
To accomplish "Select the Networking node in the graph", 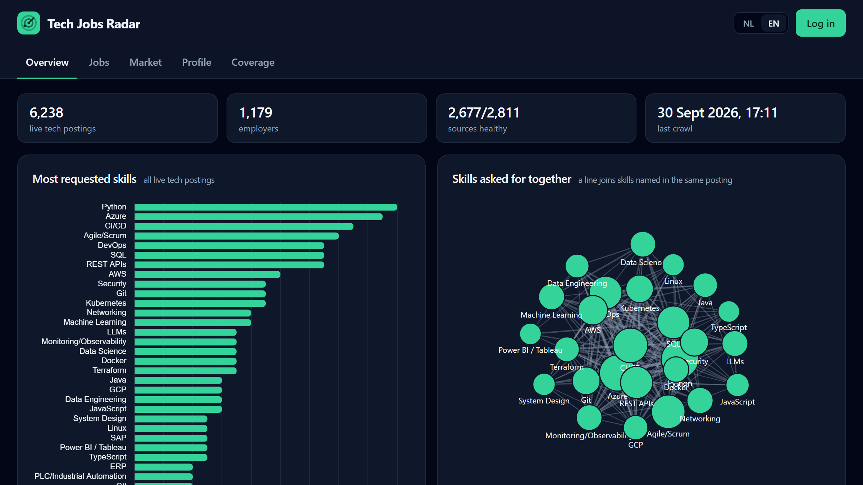I will pyautogui.click(x=700, y=401).
